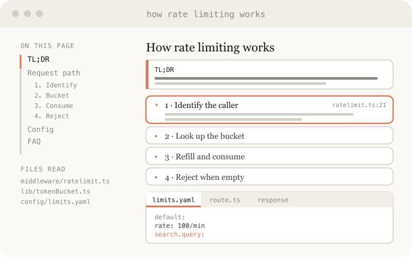This screenshot has width=412, height=257.
Task: Click the 'rate: 100/min' code line
Action: click(x=180, y=226)
